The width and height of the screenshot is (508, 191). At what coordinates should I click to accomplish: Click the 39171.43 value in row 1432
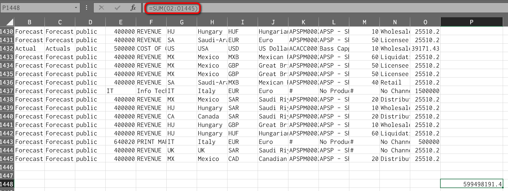click(425, 49)
